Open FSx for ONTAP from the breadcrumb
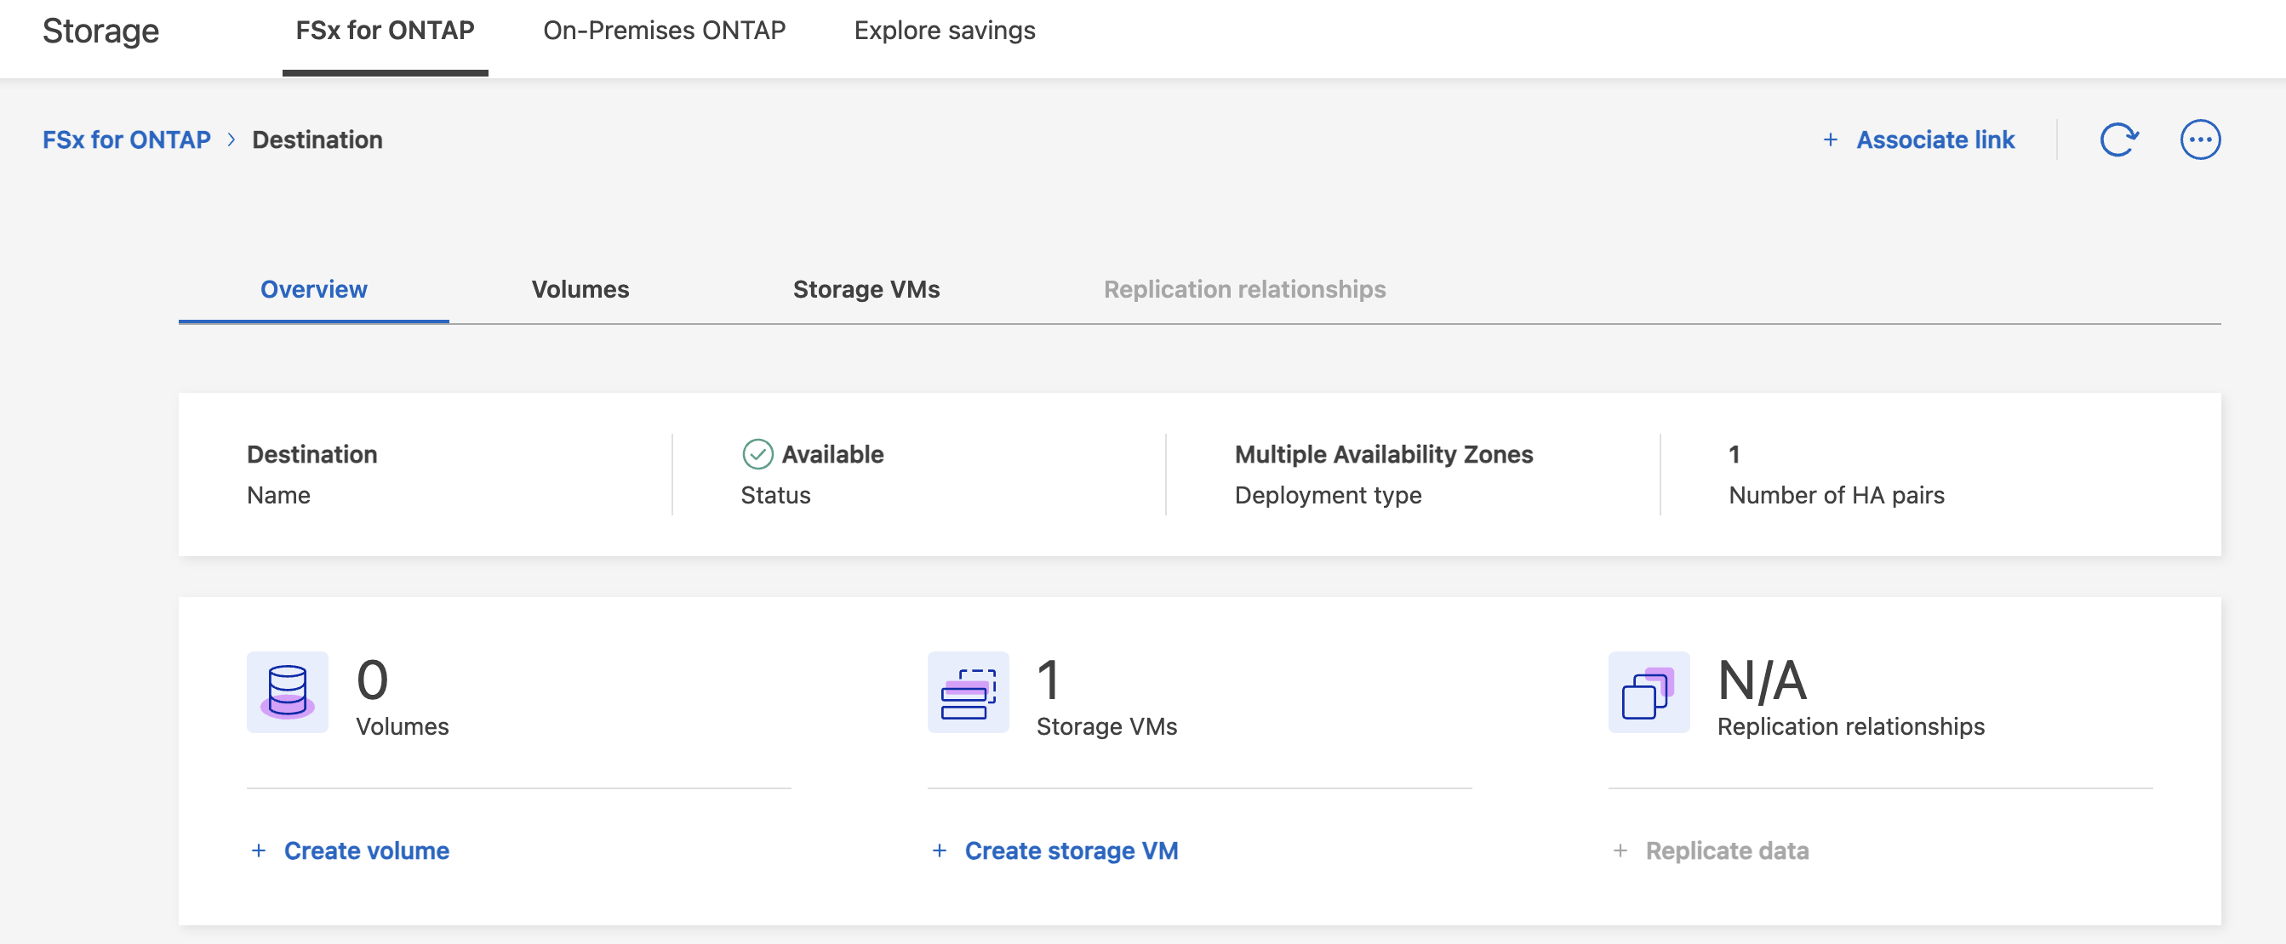Viewport: 2286px width, 944px height. (127, 139)
